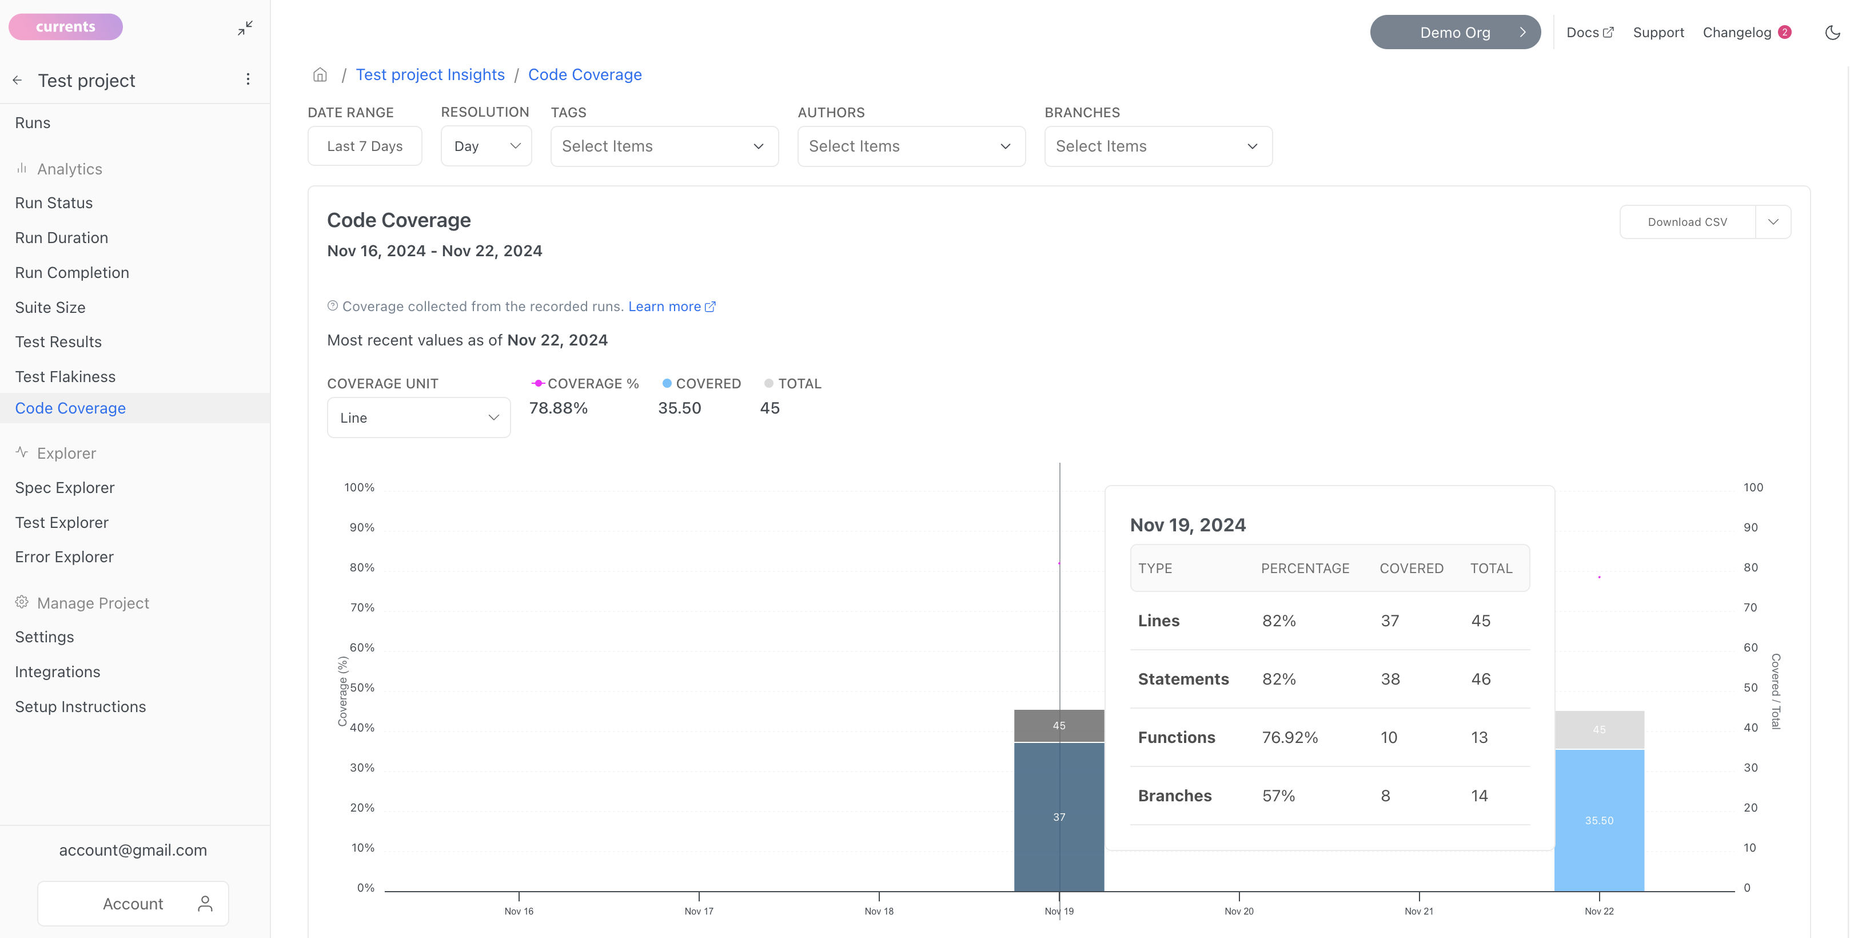Expand the Coverage Unit Line dropdown

tap(418, 418)
